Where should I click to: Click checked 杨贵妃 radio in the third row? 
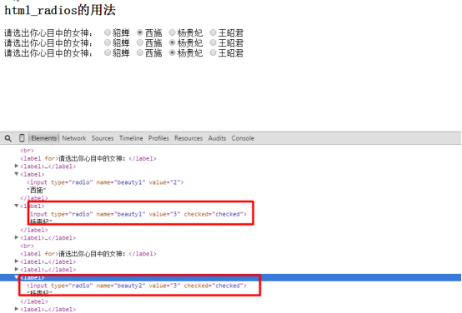pyautogui.click(x=173, y=52)
